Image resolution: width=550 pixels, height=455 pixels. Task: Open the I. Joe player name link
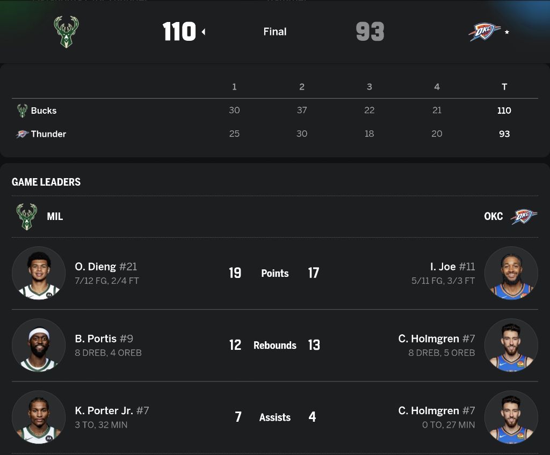(443, 267)
